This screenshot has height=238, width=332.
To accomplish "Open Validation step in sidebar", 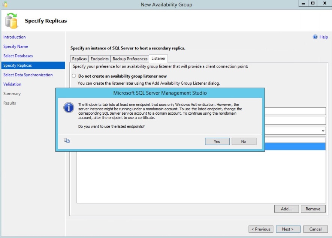I will 12,84.
